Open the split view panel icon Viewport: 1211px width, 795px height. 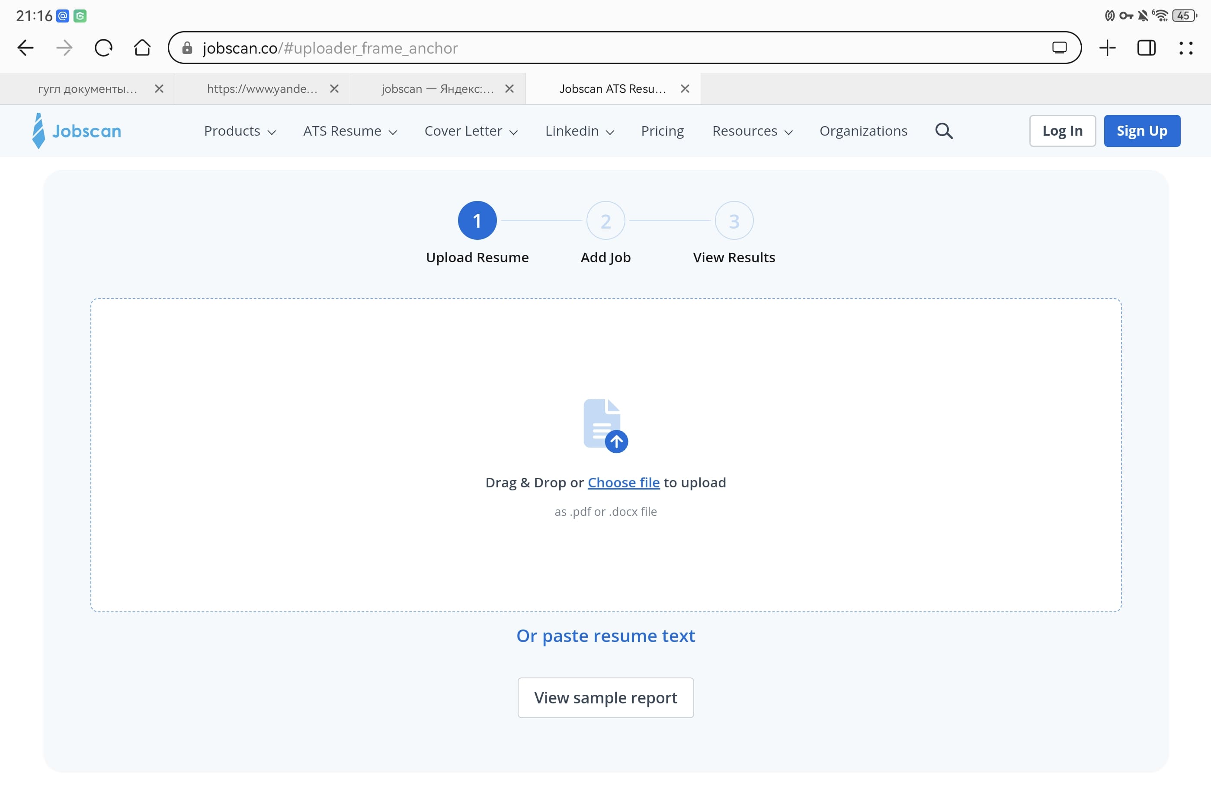pyautogui.click(x=1146, y=48)
